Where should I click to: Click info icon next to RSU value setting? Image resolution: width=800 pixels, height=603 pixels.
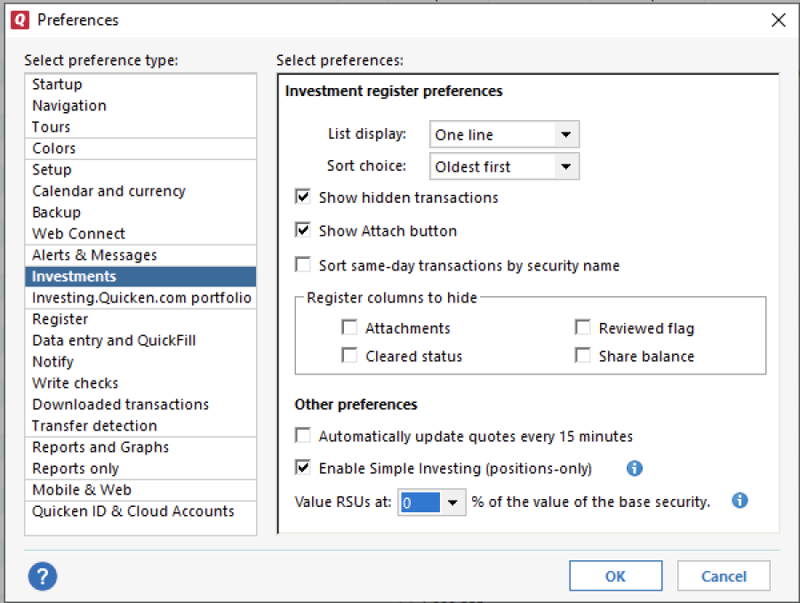pos(740,501)
